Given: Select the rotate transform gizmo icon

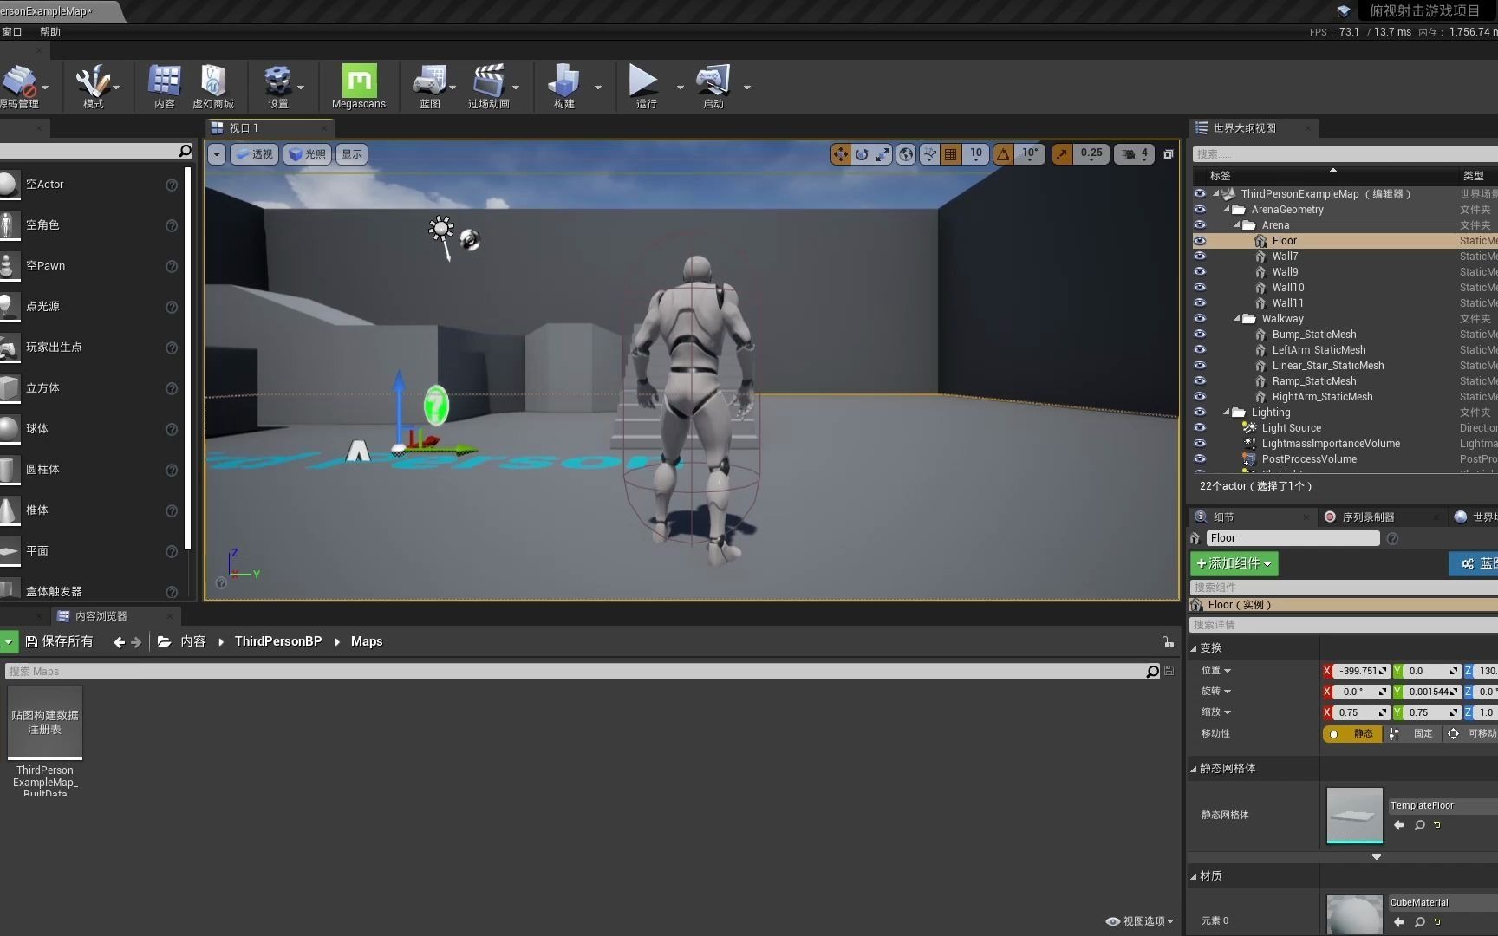Looking at the screenshot, I should click(862, 154).
